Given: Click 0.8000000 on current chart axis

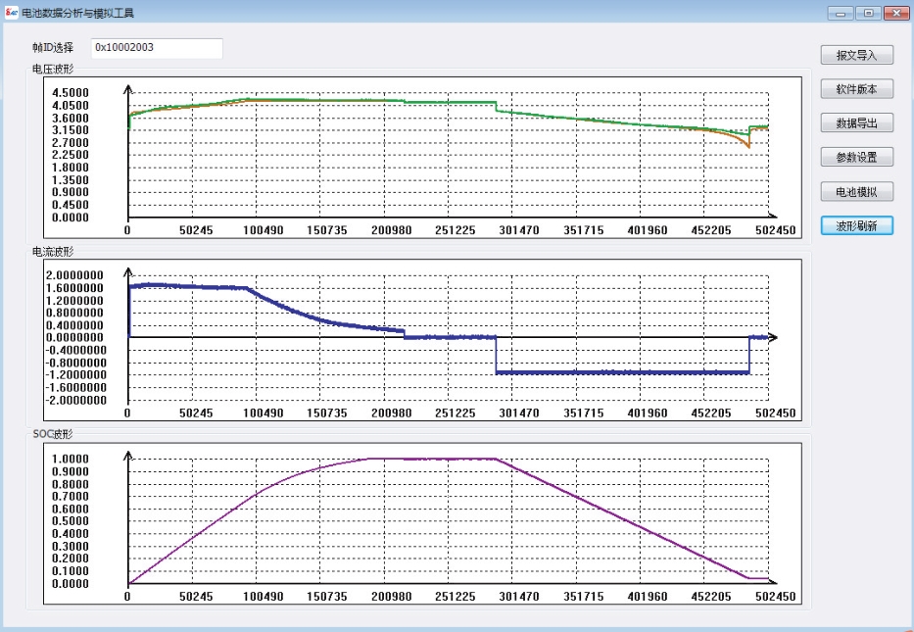Looking at the screenshot, I should pyautogui.click(x=74, y=313).
